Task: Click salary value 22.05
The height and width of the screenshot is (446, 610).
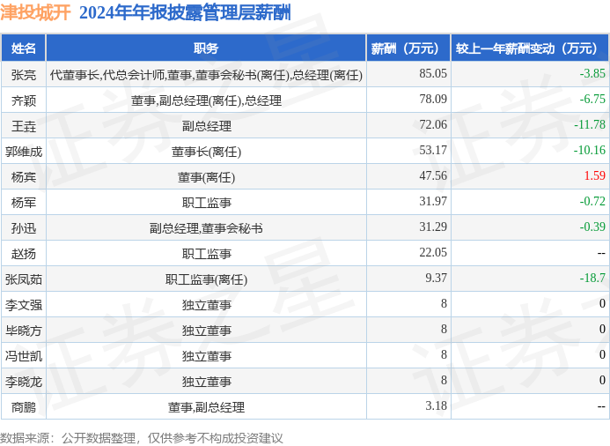Action: [433, 252]
